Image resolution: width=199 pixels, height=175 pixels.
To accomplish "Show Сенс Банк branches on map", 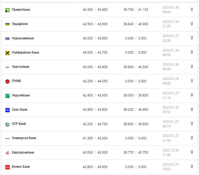I will coord(192,110).
